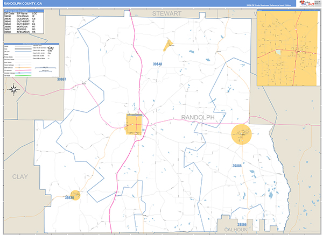Click the RANDOLPH county name label
Screen dimensions: 323x235
coord(198,117)
